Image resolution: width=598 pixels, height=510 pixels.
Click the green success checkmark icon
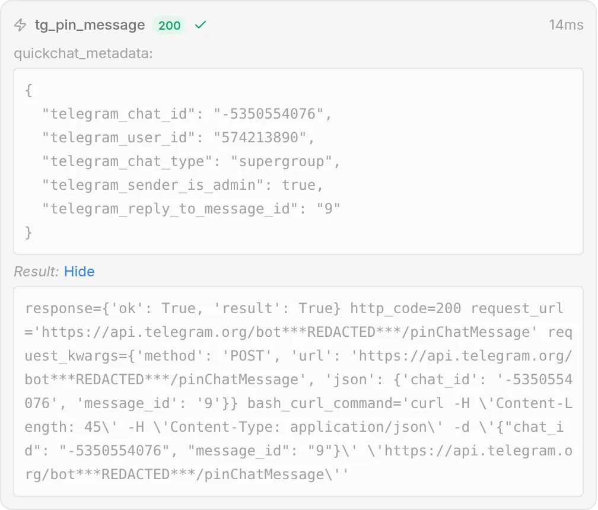click(x=201, y=25)
